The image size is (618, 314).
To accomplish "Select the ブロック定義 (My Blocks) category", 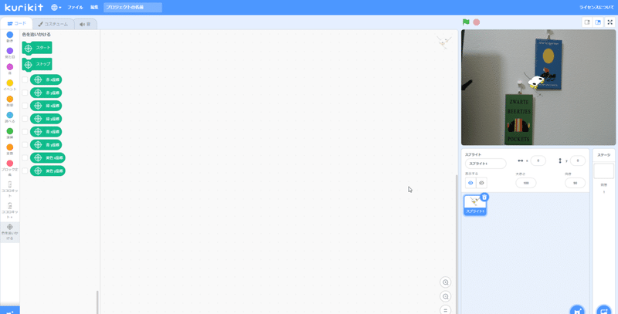I will (x=10, y=168).
